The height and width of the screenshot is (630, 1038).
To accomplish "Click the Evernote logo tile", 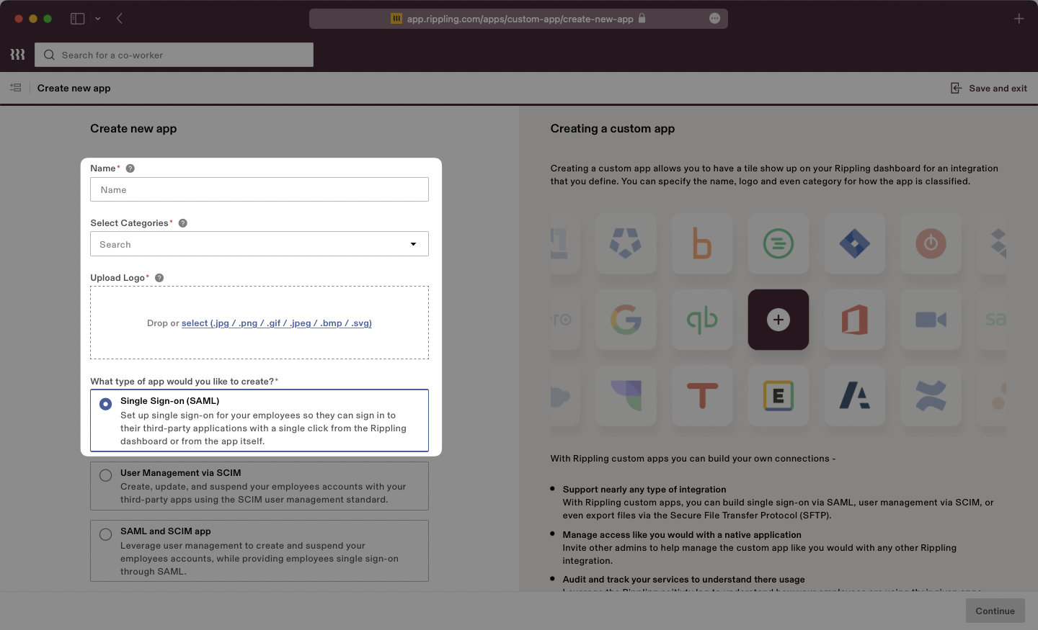I will pyautogui.click(x=778, y=396).
